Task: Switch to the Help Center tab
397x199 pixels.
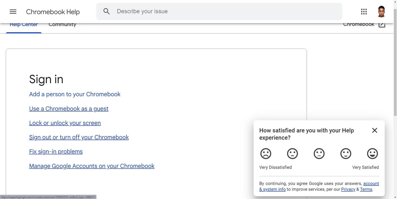Action: pos(24,25)
